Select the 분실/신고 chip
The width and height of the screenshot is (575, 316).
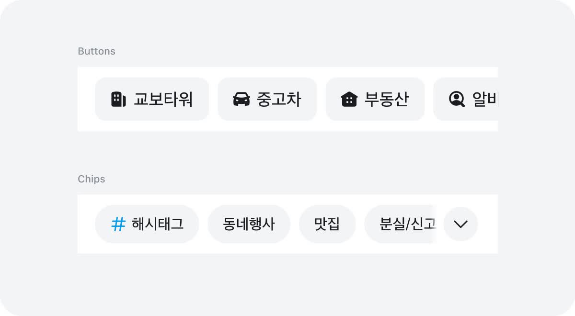(402, 224)
